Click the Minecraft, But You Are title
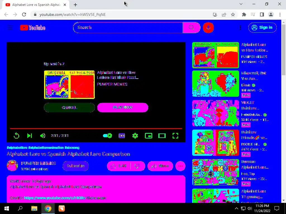Viewport: 286px width, 214px height. [254, 76]
